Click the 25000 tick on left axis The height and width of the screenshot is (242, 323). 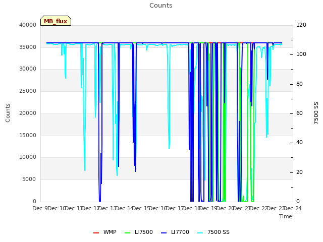pyautogui.click(x=28, y=91)
